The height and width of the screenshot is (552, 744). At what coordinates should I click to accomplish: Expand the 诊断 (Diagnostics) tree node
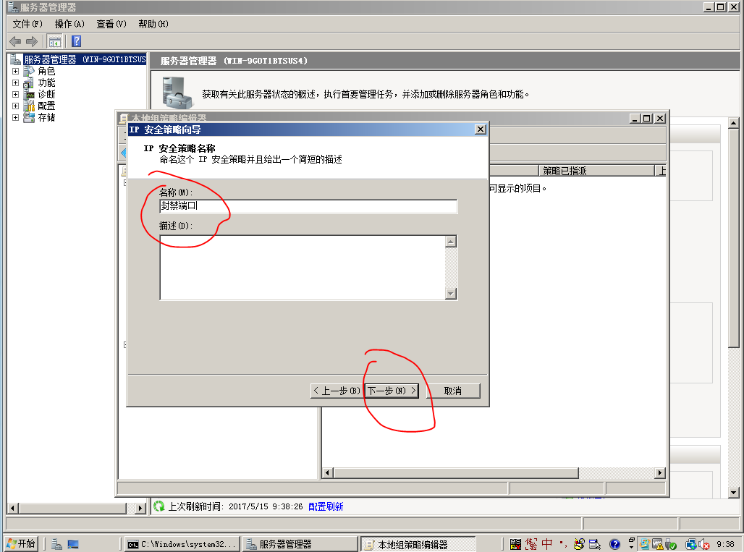(x=15, y=94)
